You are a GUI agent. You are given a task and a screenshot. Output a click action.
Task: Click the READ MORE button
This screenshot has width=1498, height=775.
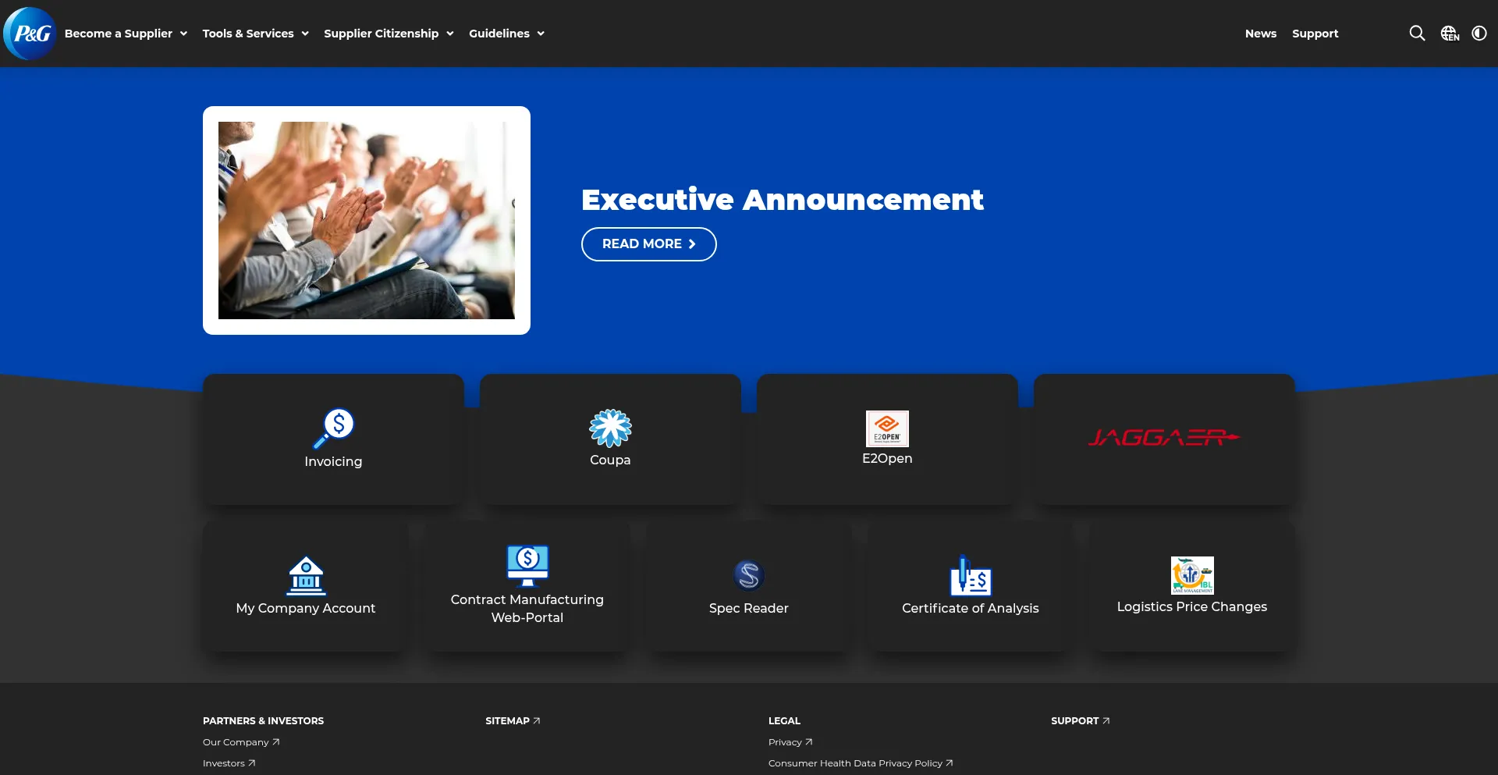[x=648, y=244]
